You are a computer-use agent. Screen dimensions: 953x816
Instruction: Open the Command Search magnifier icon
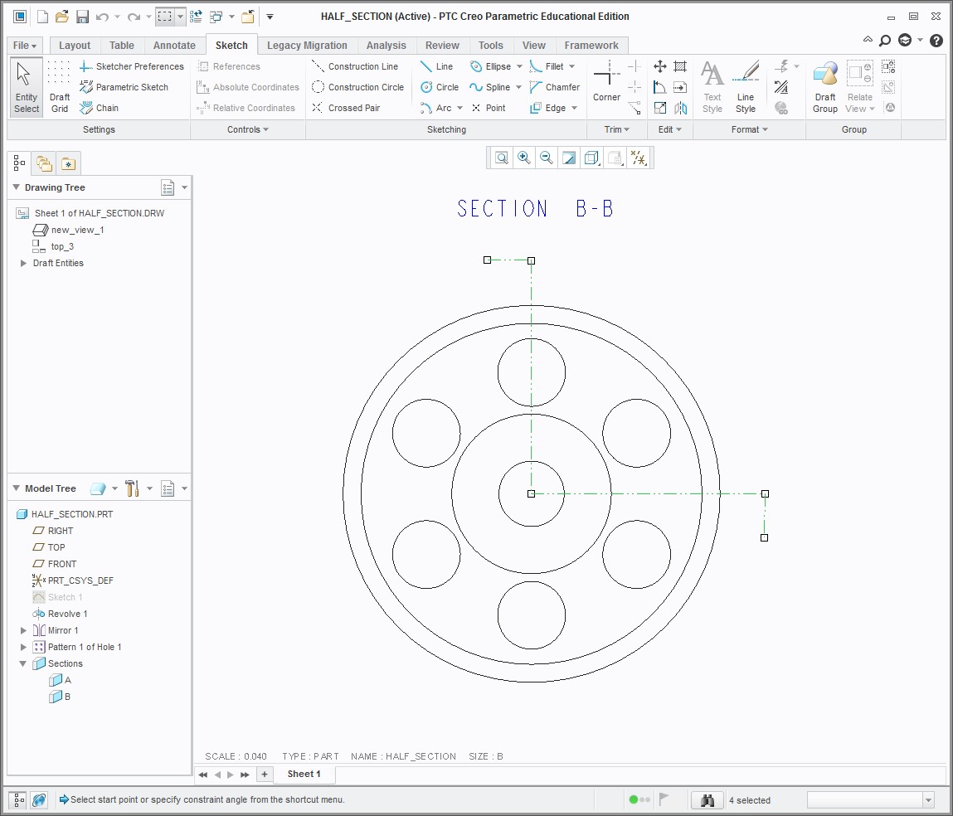tap(885, 40)
